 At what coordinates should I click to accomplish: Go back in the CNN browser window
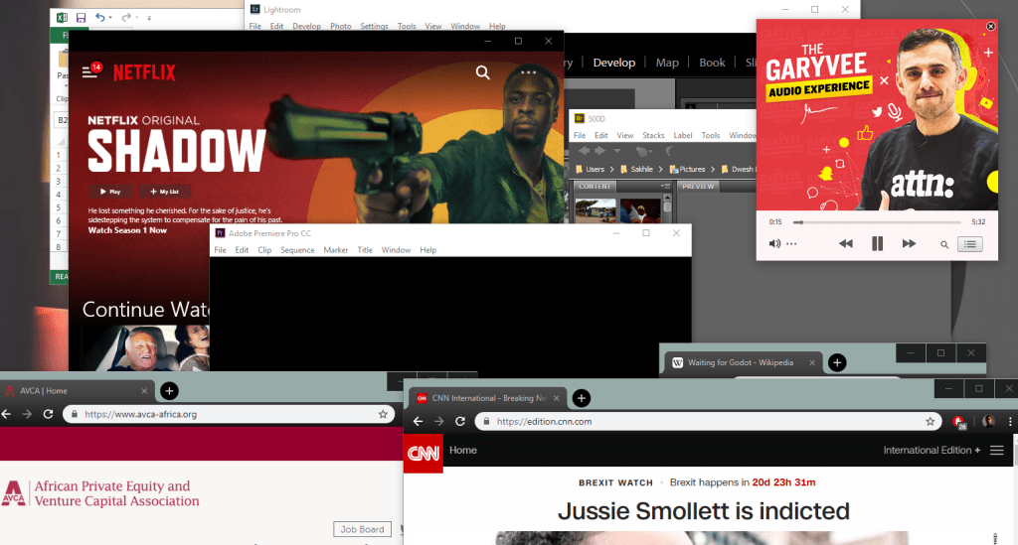tap(419, 421)
